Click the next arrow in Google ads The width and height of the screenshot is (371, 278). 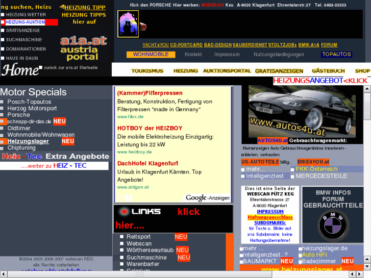point(129,197)
